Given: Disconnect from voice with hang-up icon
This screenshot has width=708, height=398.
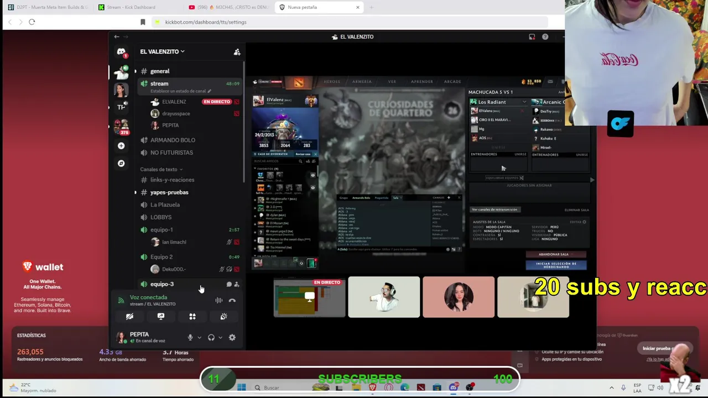Looking at the screenshot, I should 232,301.
